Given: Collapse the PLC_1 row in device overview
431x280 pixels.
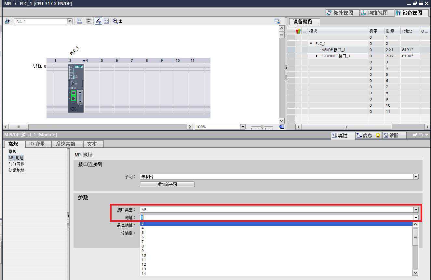Looking at the screenshot, I should (311, 44).
